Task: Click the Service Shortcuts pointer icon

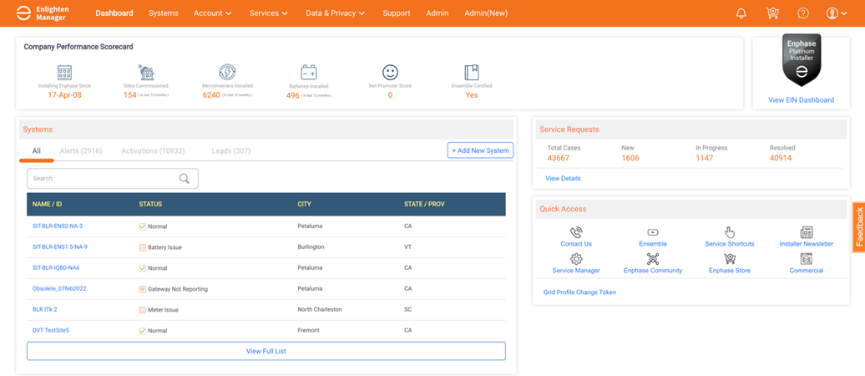Action: point(729,232)
